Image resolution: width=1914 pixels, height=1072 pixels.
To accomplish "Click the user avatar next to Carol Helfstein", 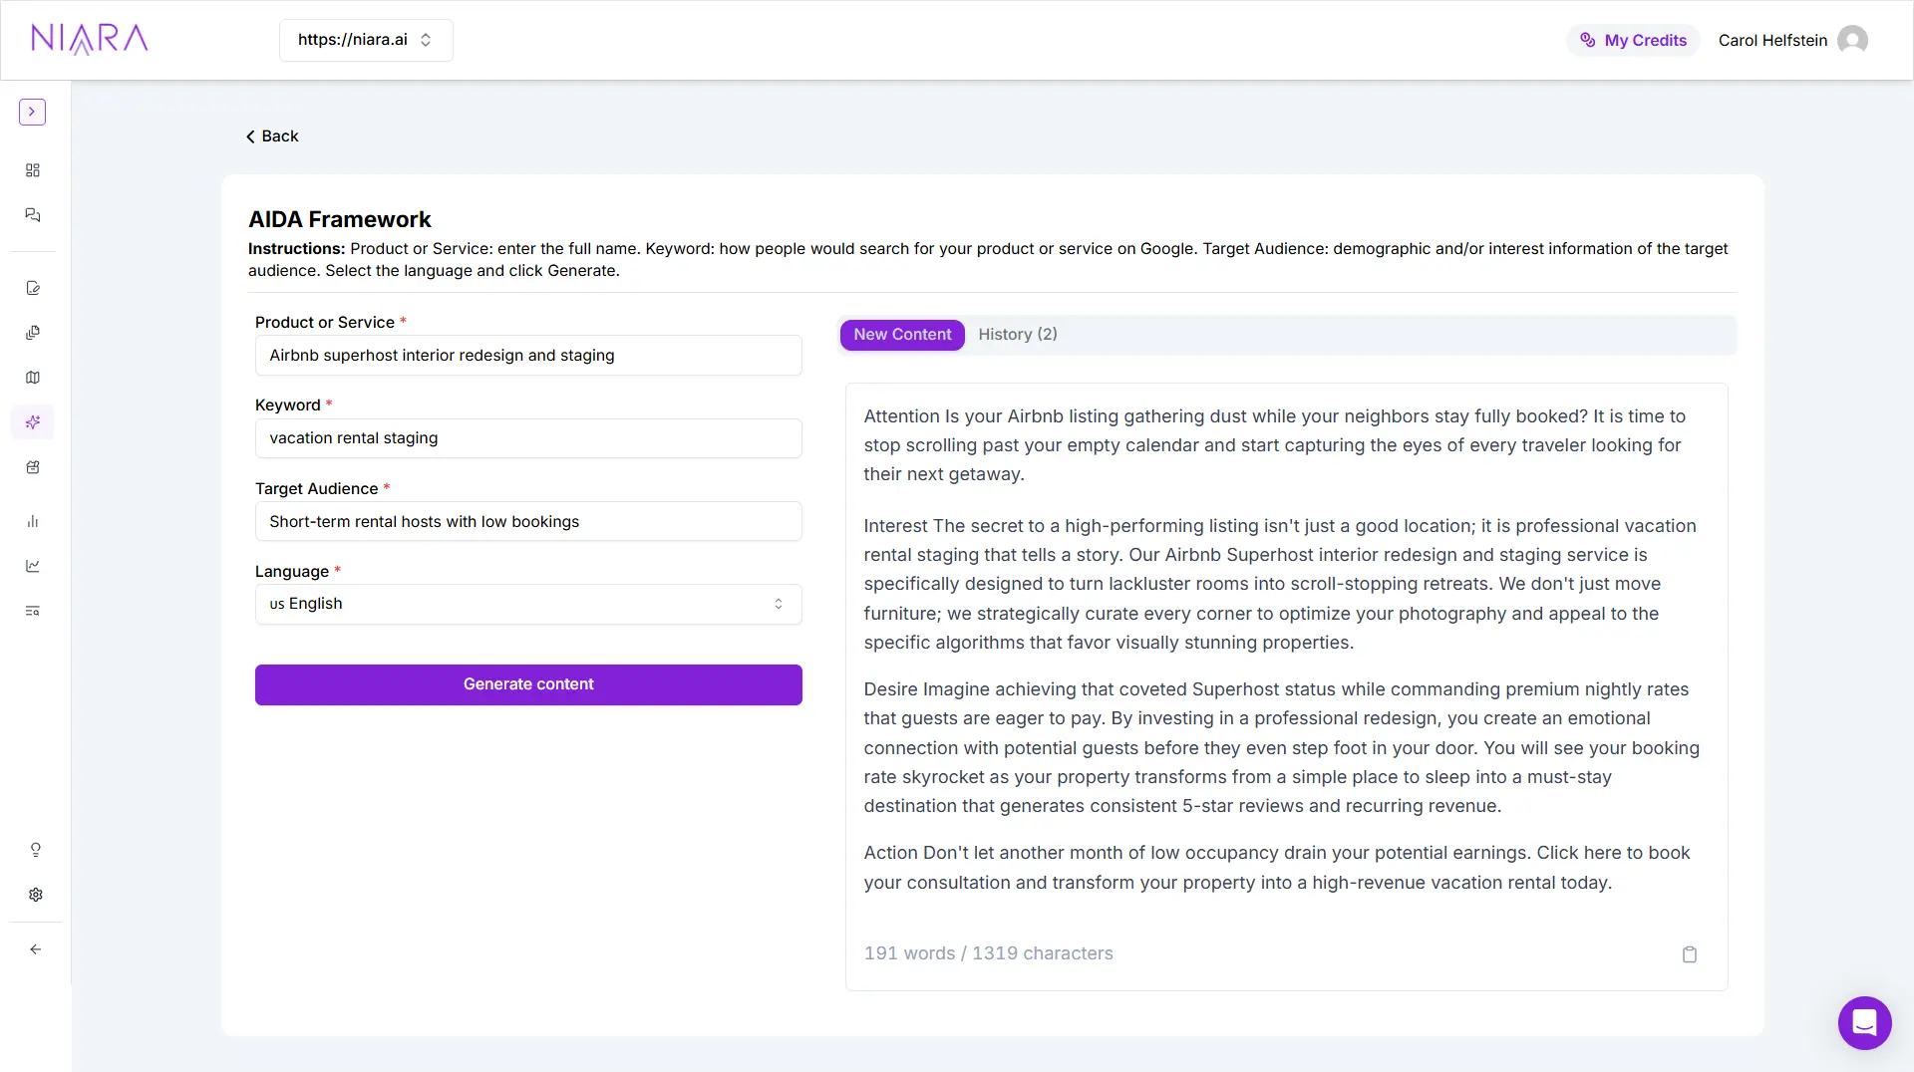I will pyautogui.click(x=1852, y=40).
